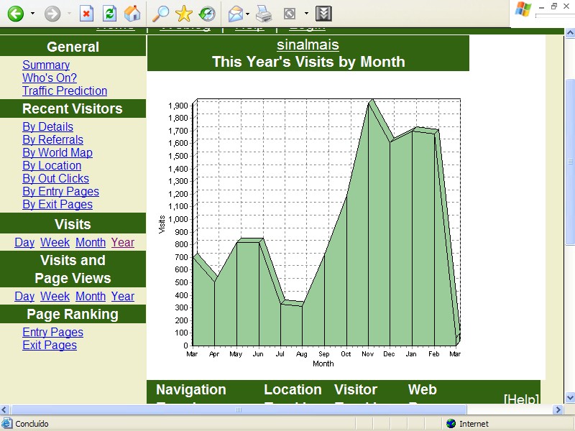View recent visitors By Details
575x431 pixels.
coord(47,127)
